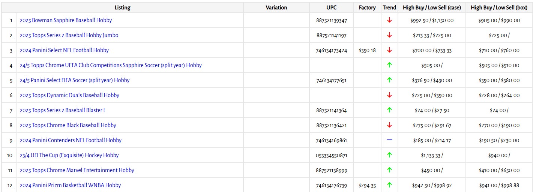Click the up arrow for UD The Cup Hockey
This screenshot has width=533, height=192.
tap(389, 155)
